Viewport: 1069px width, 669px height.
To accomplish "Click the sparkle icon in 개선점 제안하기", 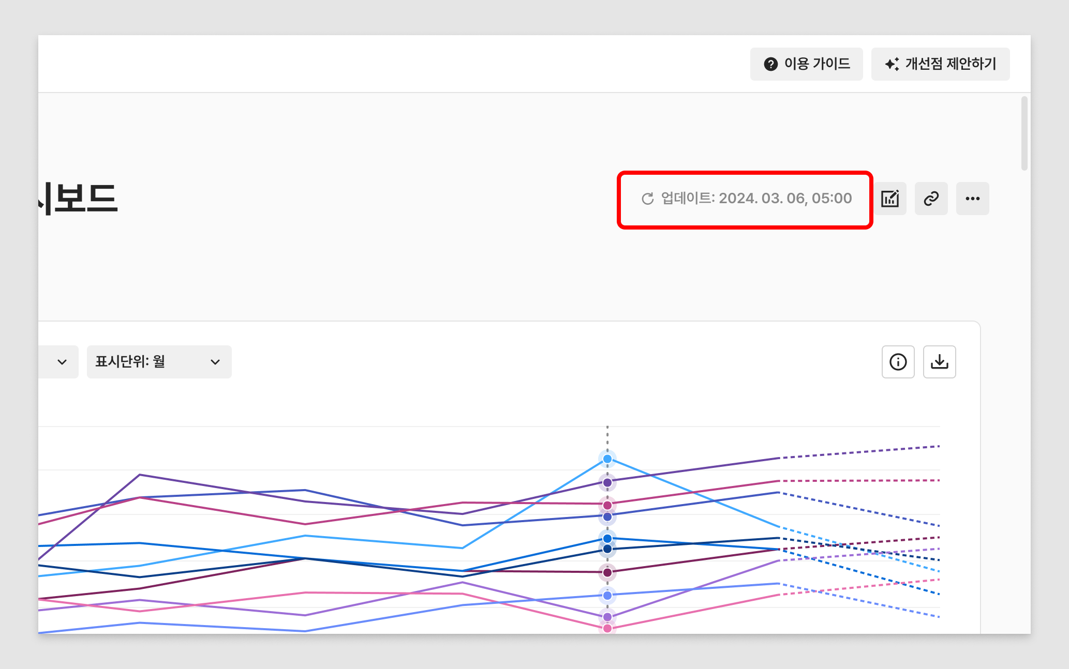I will [x=892, y=64].
